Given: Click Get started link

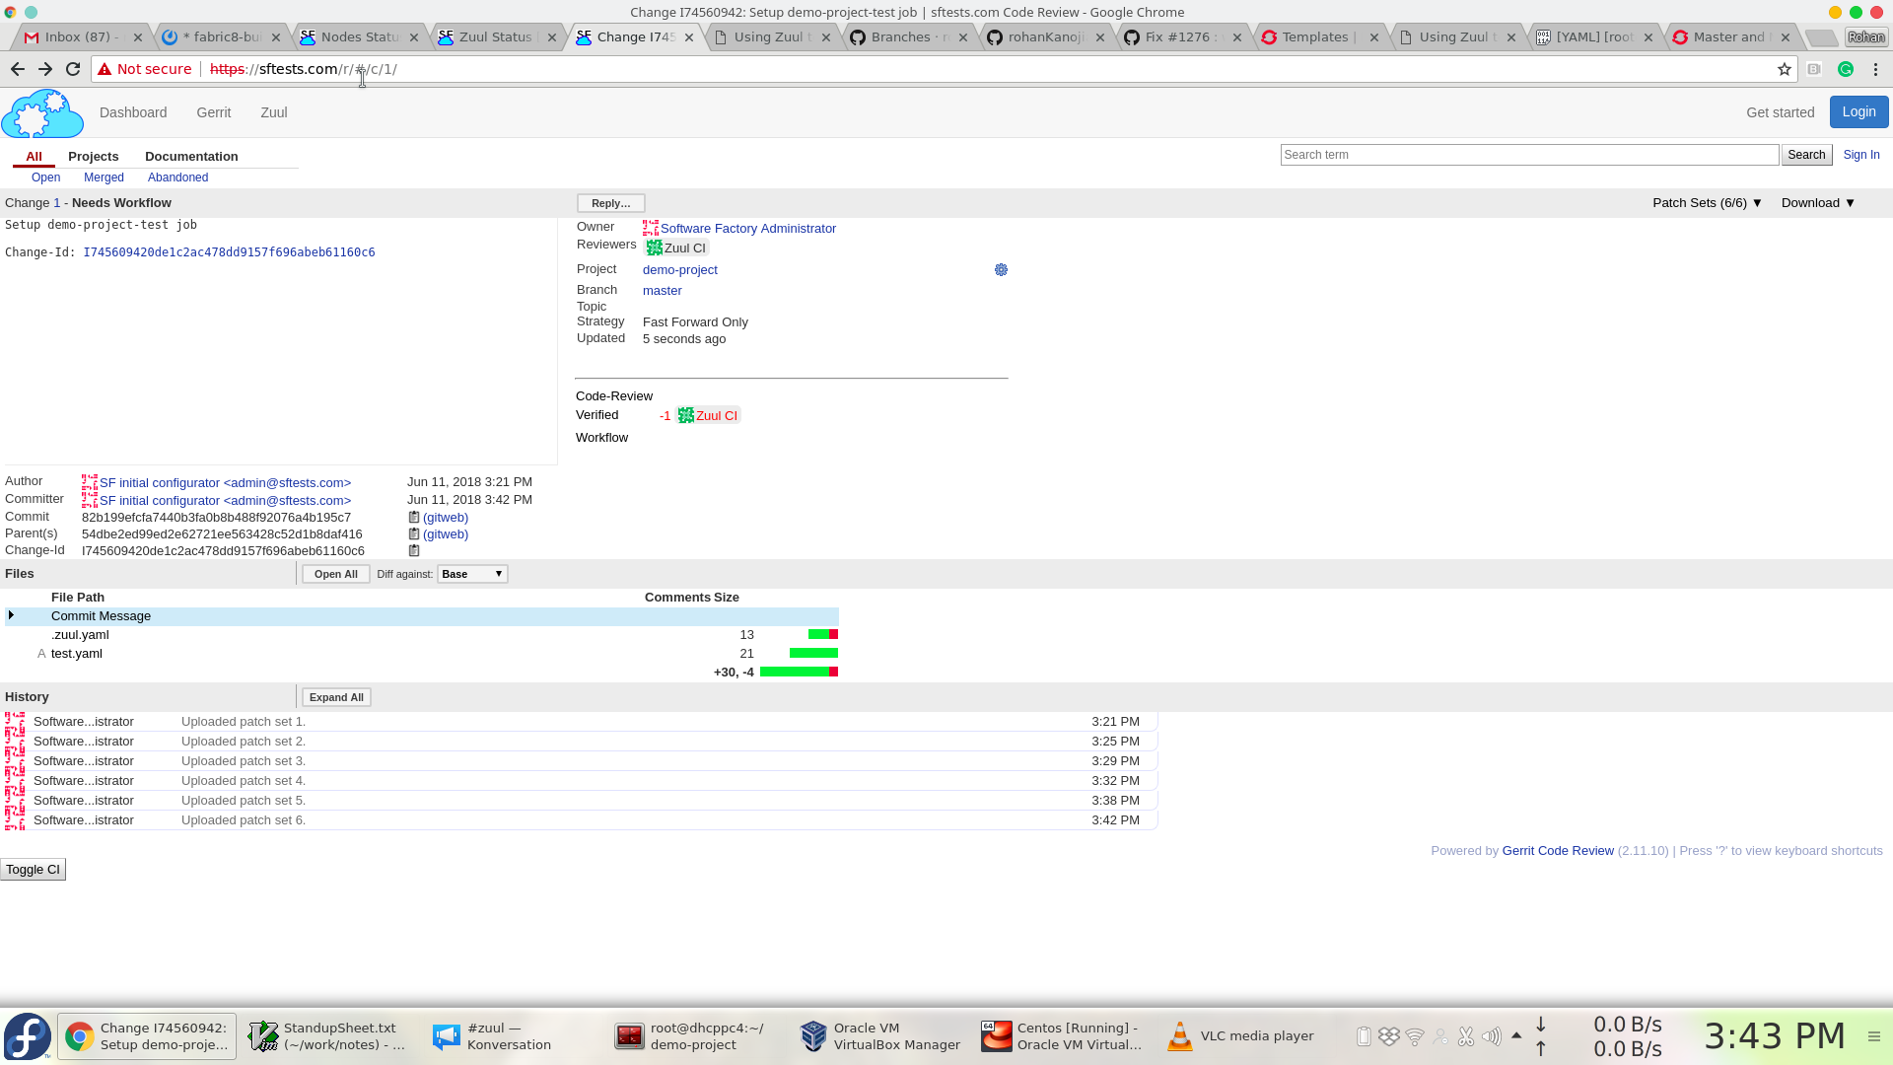Looking at the screenshot, I should (1780, 112).
